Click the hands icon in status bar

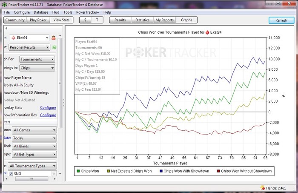click(x=263, y=188)
